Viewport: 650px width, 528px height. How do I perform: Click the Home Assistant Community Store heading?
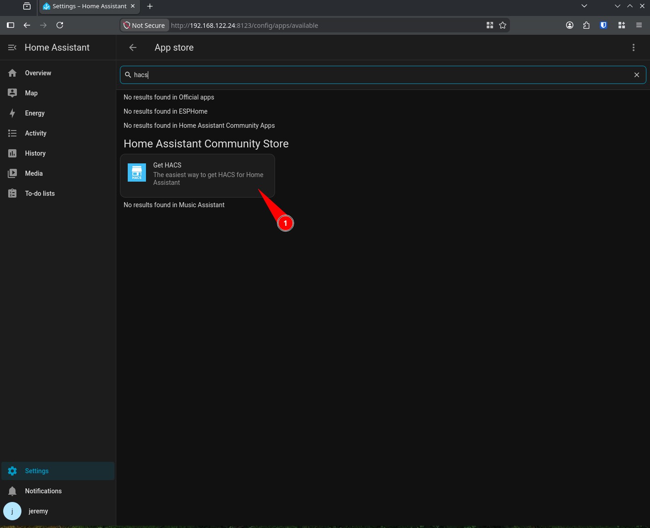click(206, 144)
